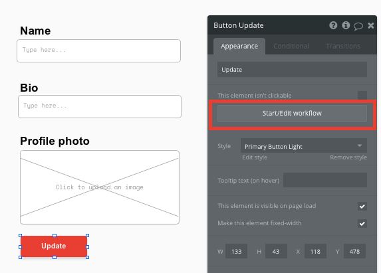This screenshot has height=273, width=381.
Task: Switch to the Transitions tab
Action: 343,46
